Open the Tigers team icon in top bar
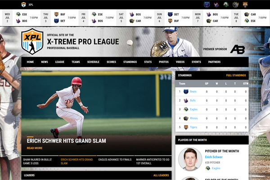This screenshot has width=270, height=180. pyautogui.click(x=245, y=4)
